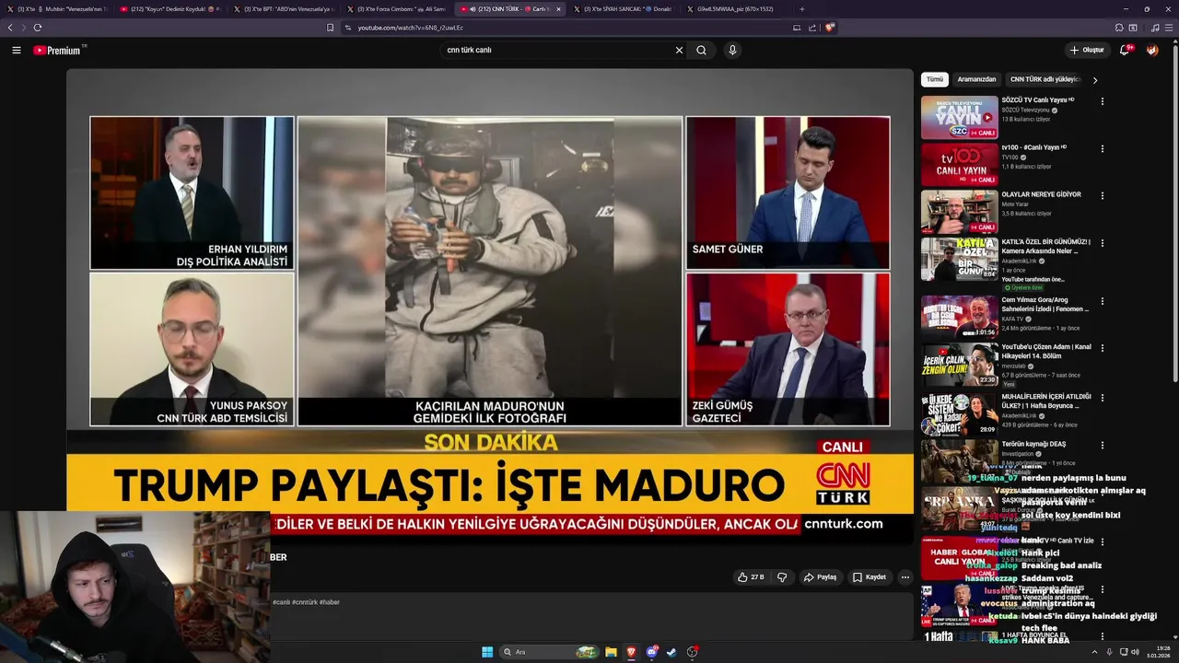Bookmark this page icon in address bar
The image size is (1179, 663).
pos(330,28)
